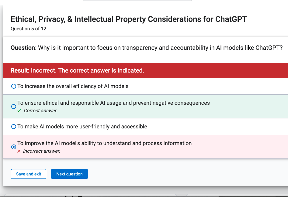Click the 'To ensure ethical and responsible AI usage' text

tap(113, 103)
